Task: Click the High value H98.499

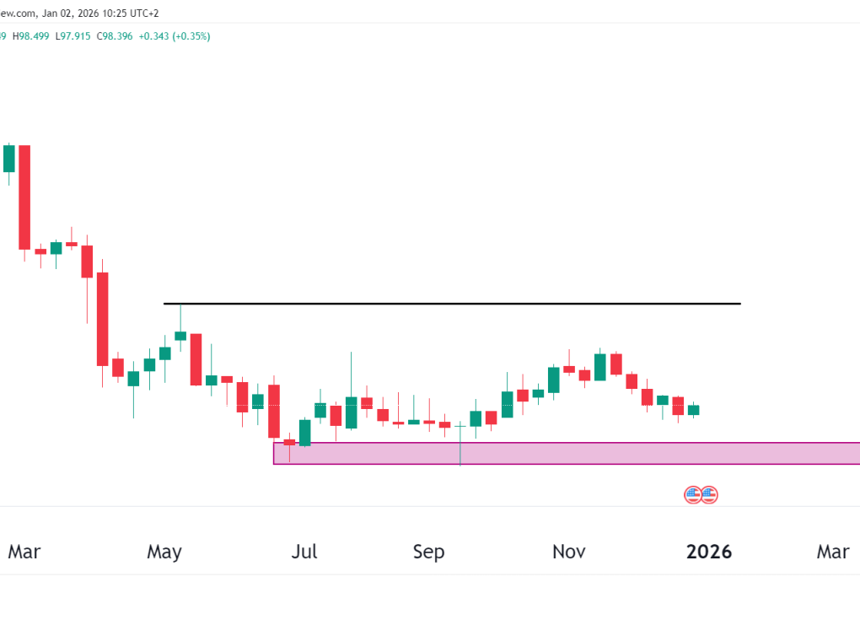Action: 33,36
